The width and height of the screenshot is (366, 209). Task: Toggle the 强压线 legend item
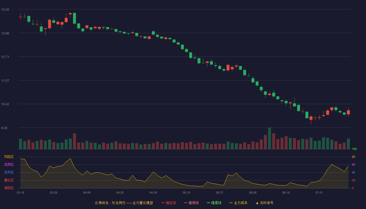[x=169, y=203]
